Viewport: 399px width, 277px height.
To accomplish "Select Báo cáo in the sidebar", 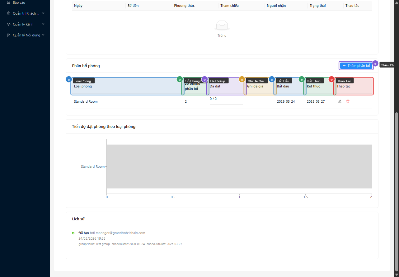I will [x=18, y=2].
